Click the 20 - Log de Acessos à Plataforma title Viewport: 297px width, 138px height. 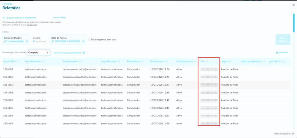(x=19, y=17)
